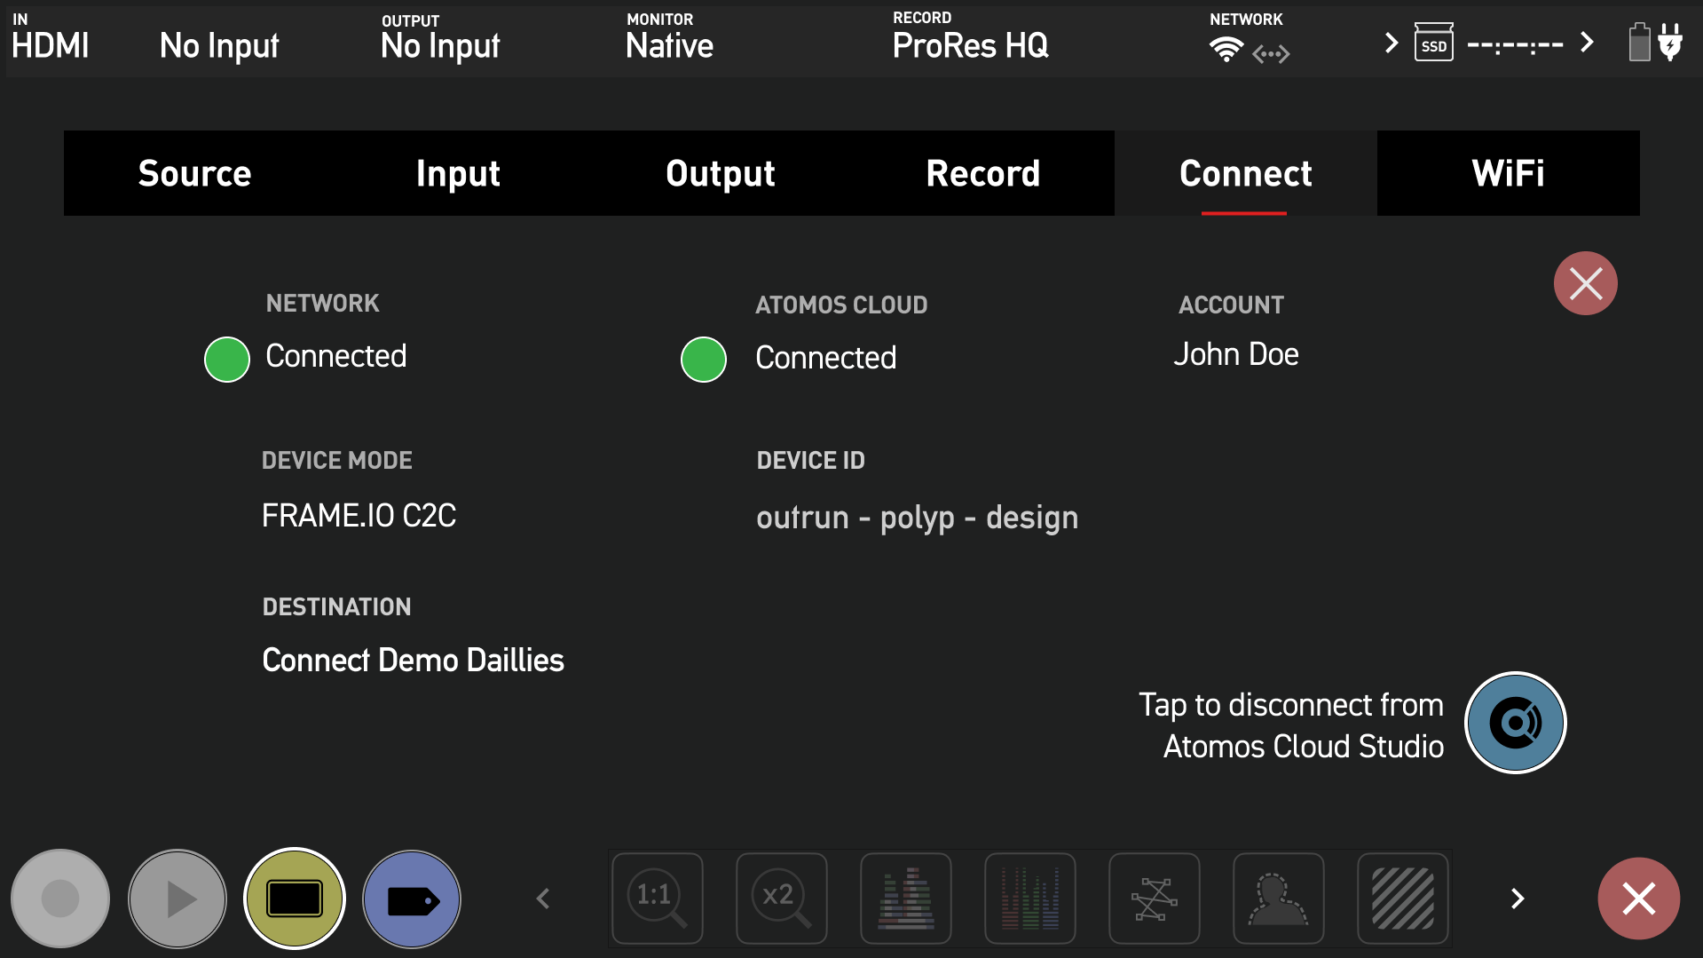1703x958 pixels.
Task: Select the FRAME.IO C2C device mode
Action: [359, 516]
